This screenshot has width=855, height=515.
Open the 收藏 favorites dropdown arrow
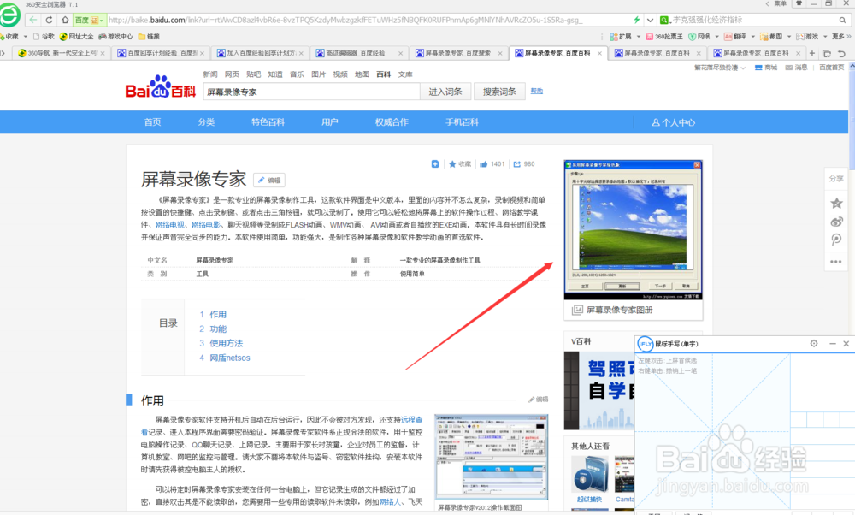point(25,37)
